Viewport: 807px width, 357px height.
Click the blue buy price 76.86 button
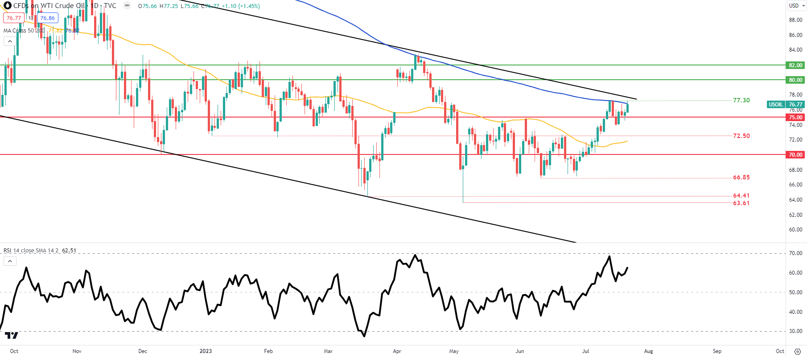coord(47,18)
